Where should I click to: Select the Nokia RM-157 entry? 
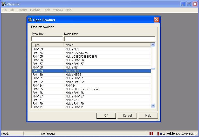coord(75,64)
